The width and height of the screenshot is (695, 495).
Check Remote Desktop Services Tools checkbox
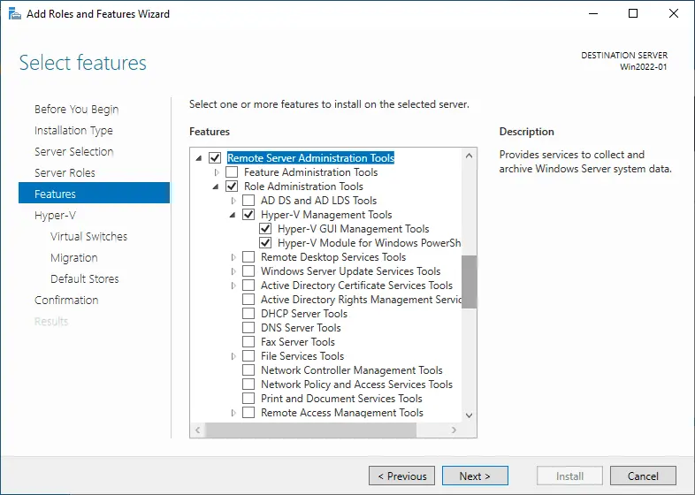[x=248, y=257]
